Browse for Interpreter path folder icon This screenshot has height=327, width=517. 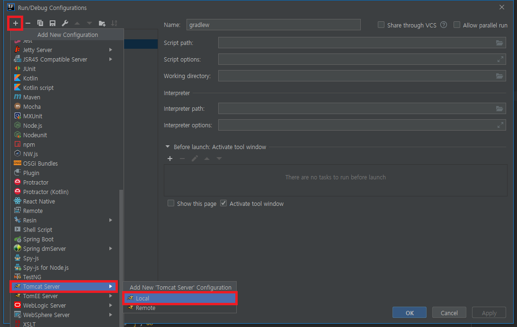(x=499, y=108)
